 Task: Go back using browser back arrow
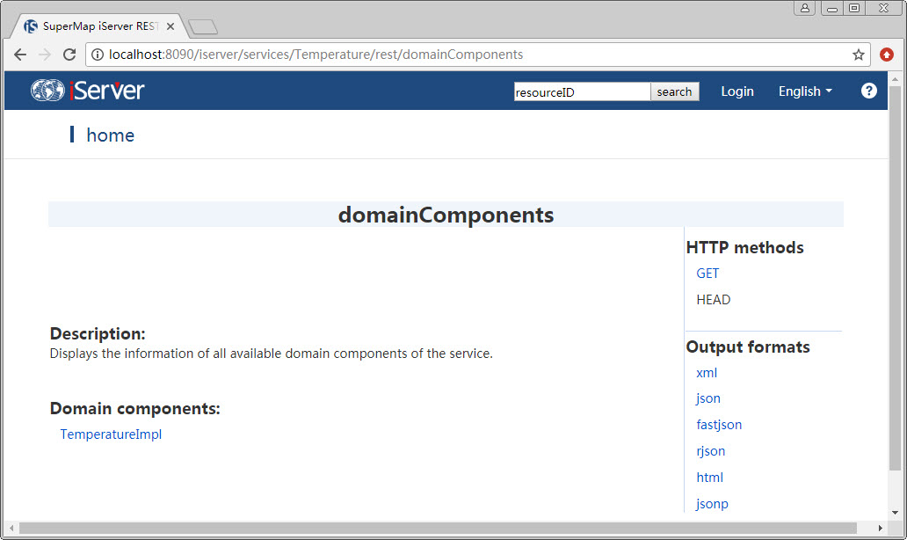20,55
